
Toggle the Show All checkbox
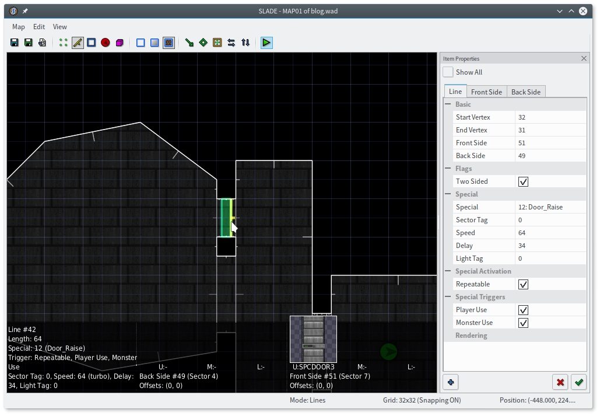pyautogui.click(x=448, y=72)
